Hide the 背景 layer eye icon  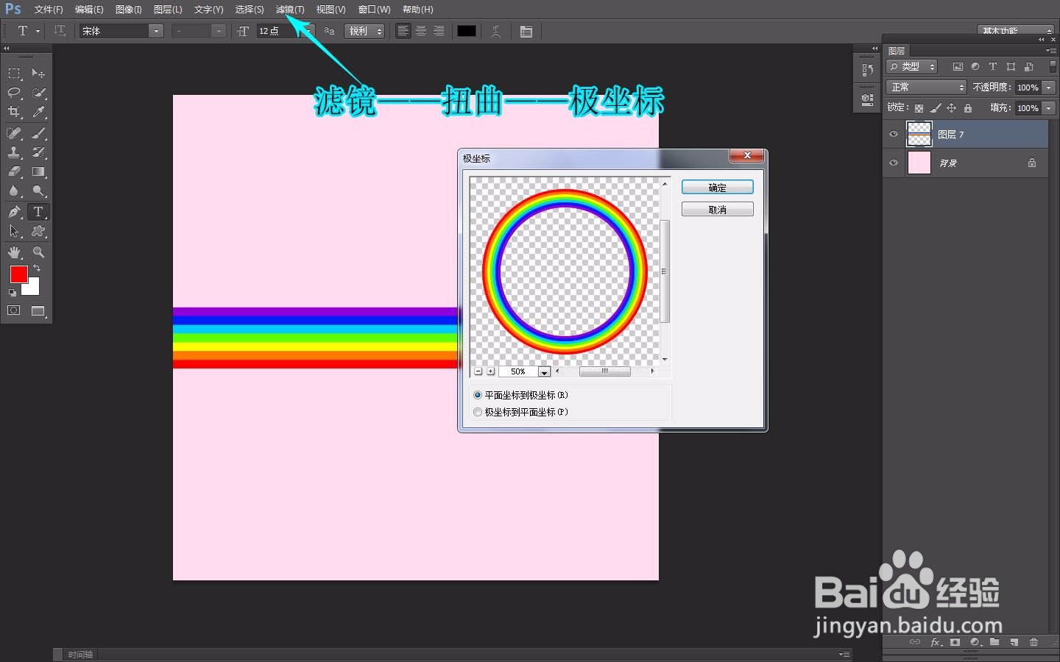pyautogui.click(x=894, y=163)
